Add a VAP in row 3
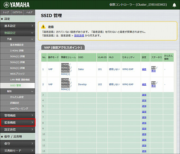This screenshot has height=154, width=180. point(144,95)
